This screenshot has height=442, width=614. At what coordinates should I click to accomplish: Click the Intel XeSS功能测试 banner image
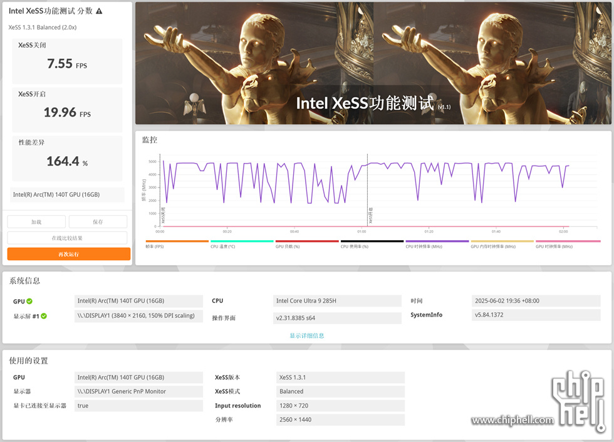pyautogui.click(x=373, y=63)
